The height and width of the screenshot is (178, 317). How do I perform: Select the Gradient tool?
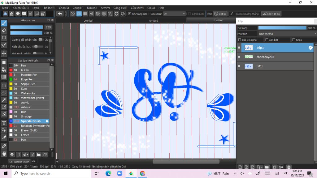tap(4, 77)
